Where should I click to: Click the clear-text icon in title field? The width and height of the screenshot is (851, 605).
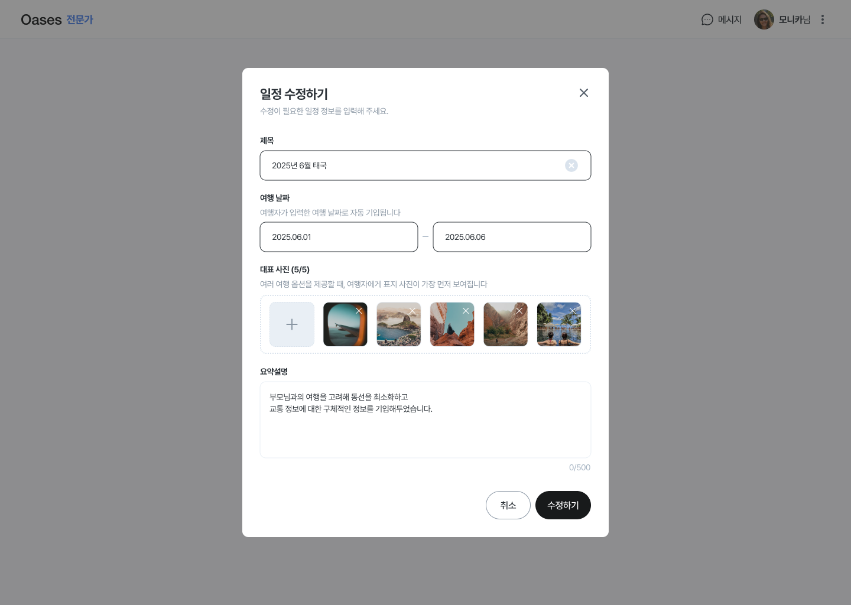[x=571, y=165]
